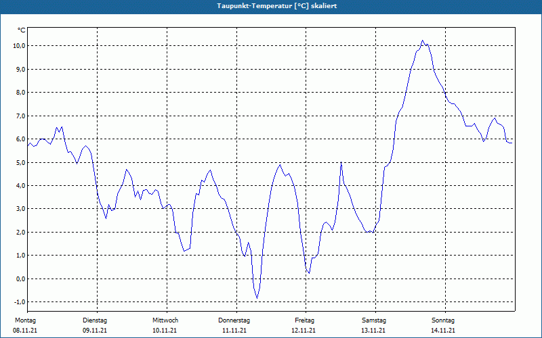Select the -1,0 y-axis label
This screenshot has width=542, height=338.
(x=19, y=302)
